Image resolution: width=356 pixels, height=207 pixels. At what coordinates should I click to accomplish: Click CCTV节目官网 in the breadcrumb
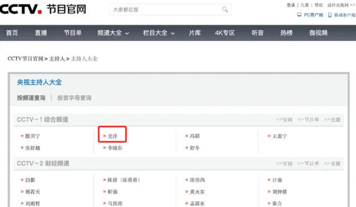(25, 59)
